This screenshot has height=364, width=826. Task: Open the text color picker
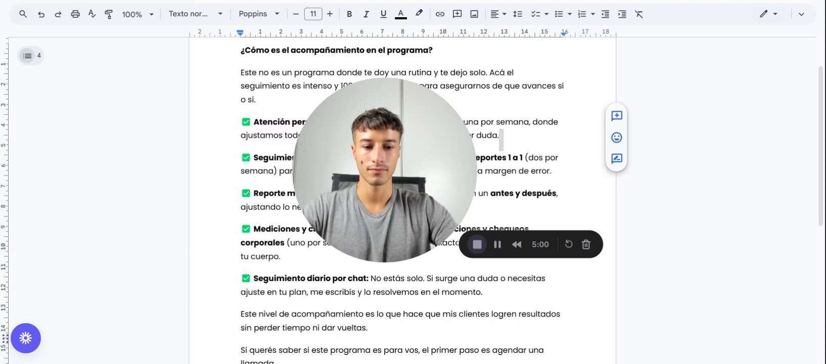401,14
